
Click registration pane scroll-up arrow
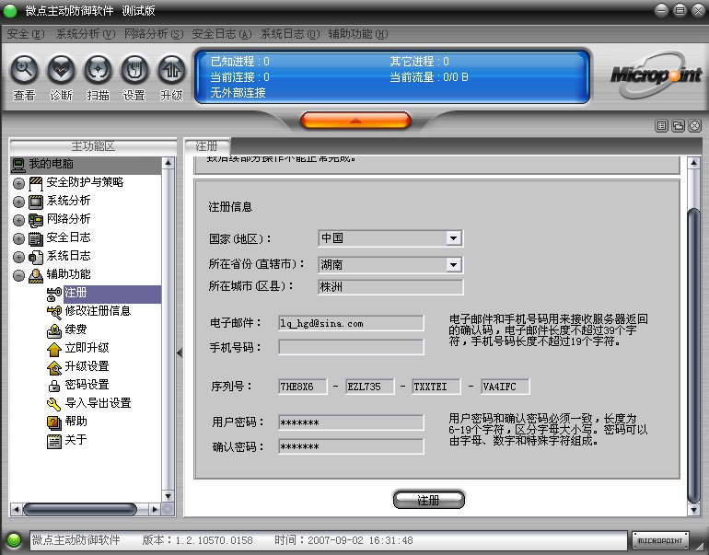coord(693,163)
